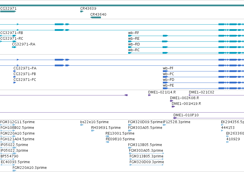Screen dimensions: 244x172
Task: Click the wb-RE transcript label
Action: point(134,39)
